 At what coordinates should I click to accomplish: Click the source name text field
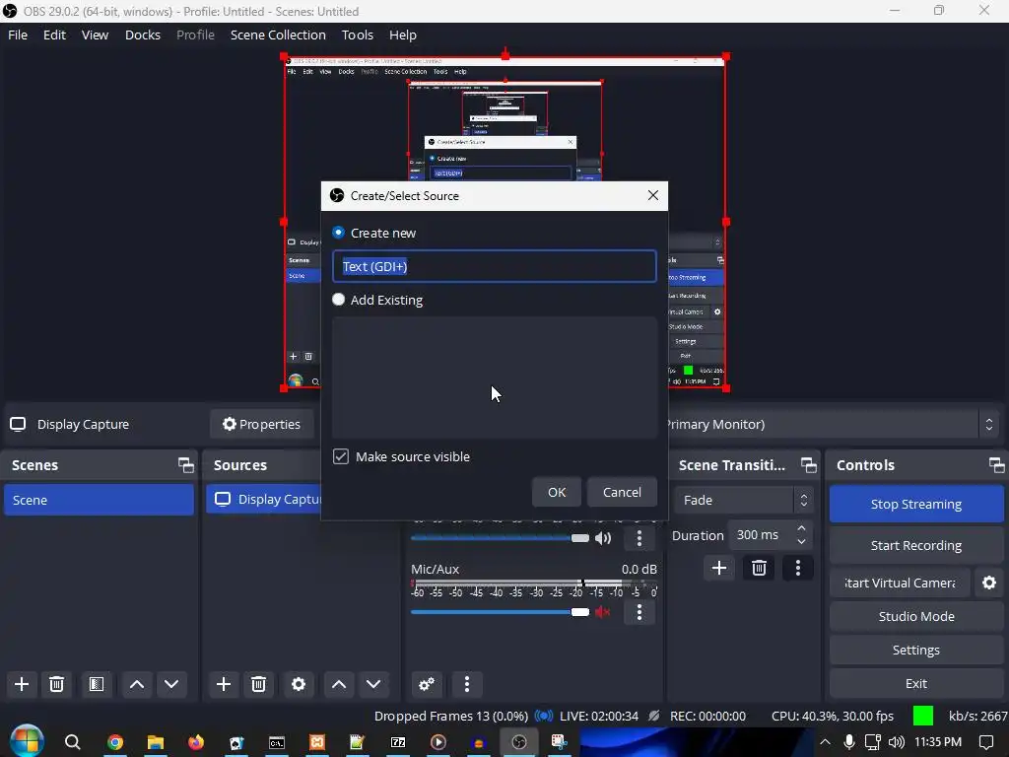pos(495,266)
